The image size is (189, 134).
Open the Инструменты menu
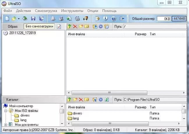(x=72, y=11)
